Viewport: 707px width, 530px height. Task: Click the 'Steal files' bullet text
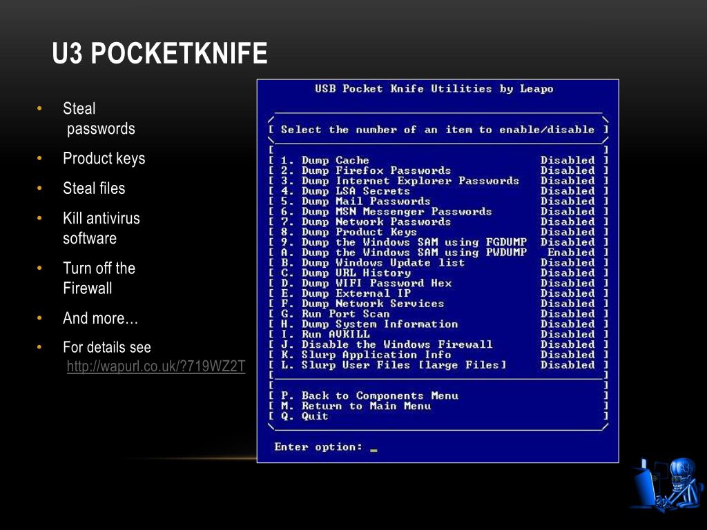coord(94,188)
